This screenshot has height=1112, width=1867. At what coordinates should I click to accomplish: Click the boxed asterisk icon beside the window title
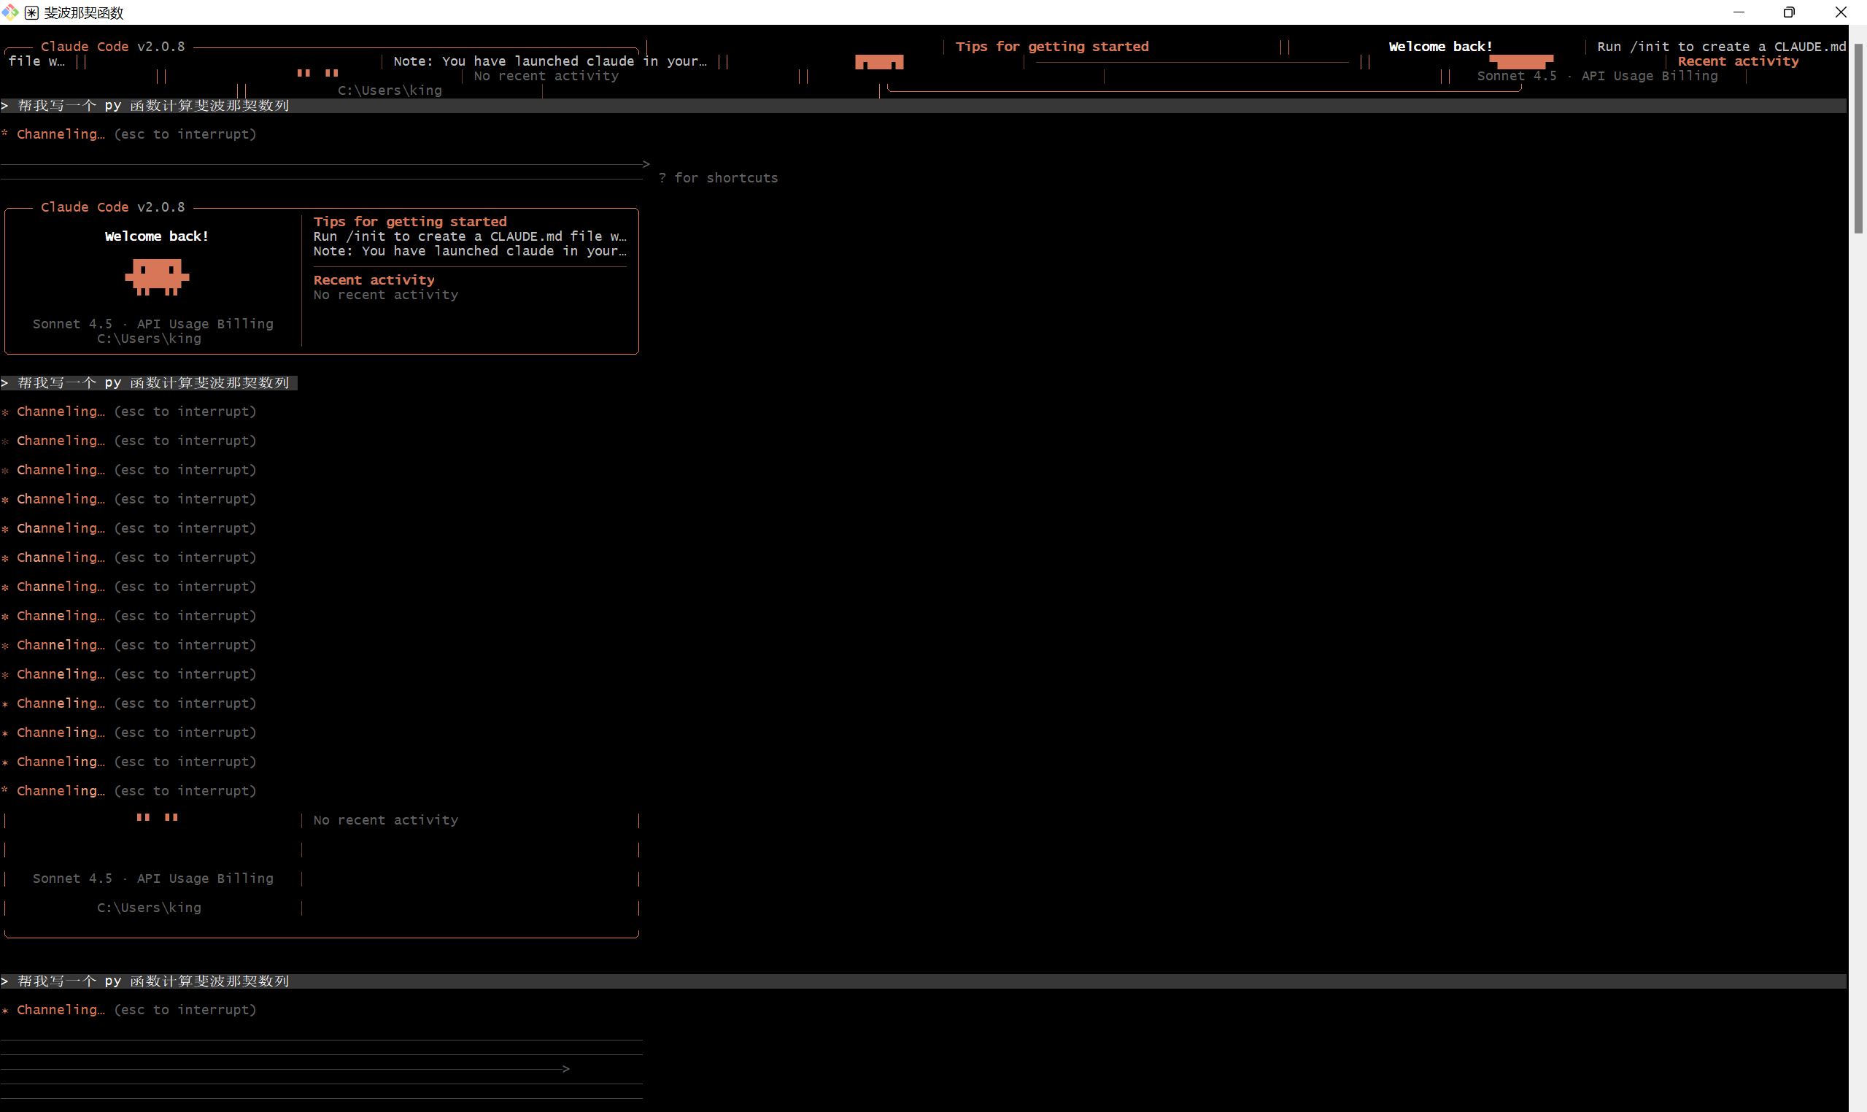tap(31, 12)
